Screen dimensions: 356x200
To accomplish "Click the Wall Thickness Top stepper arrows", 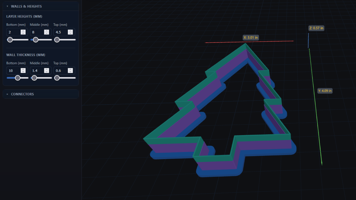I will (70, 71).
